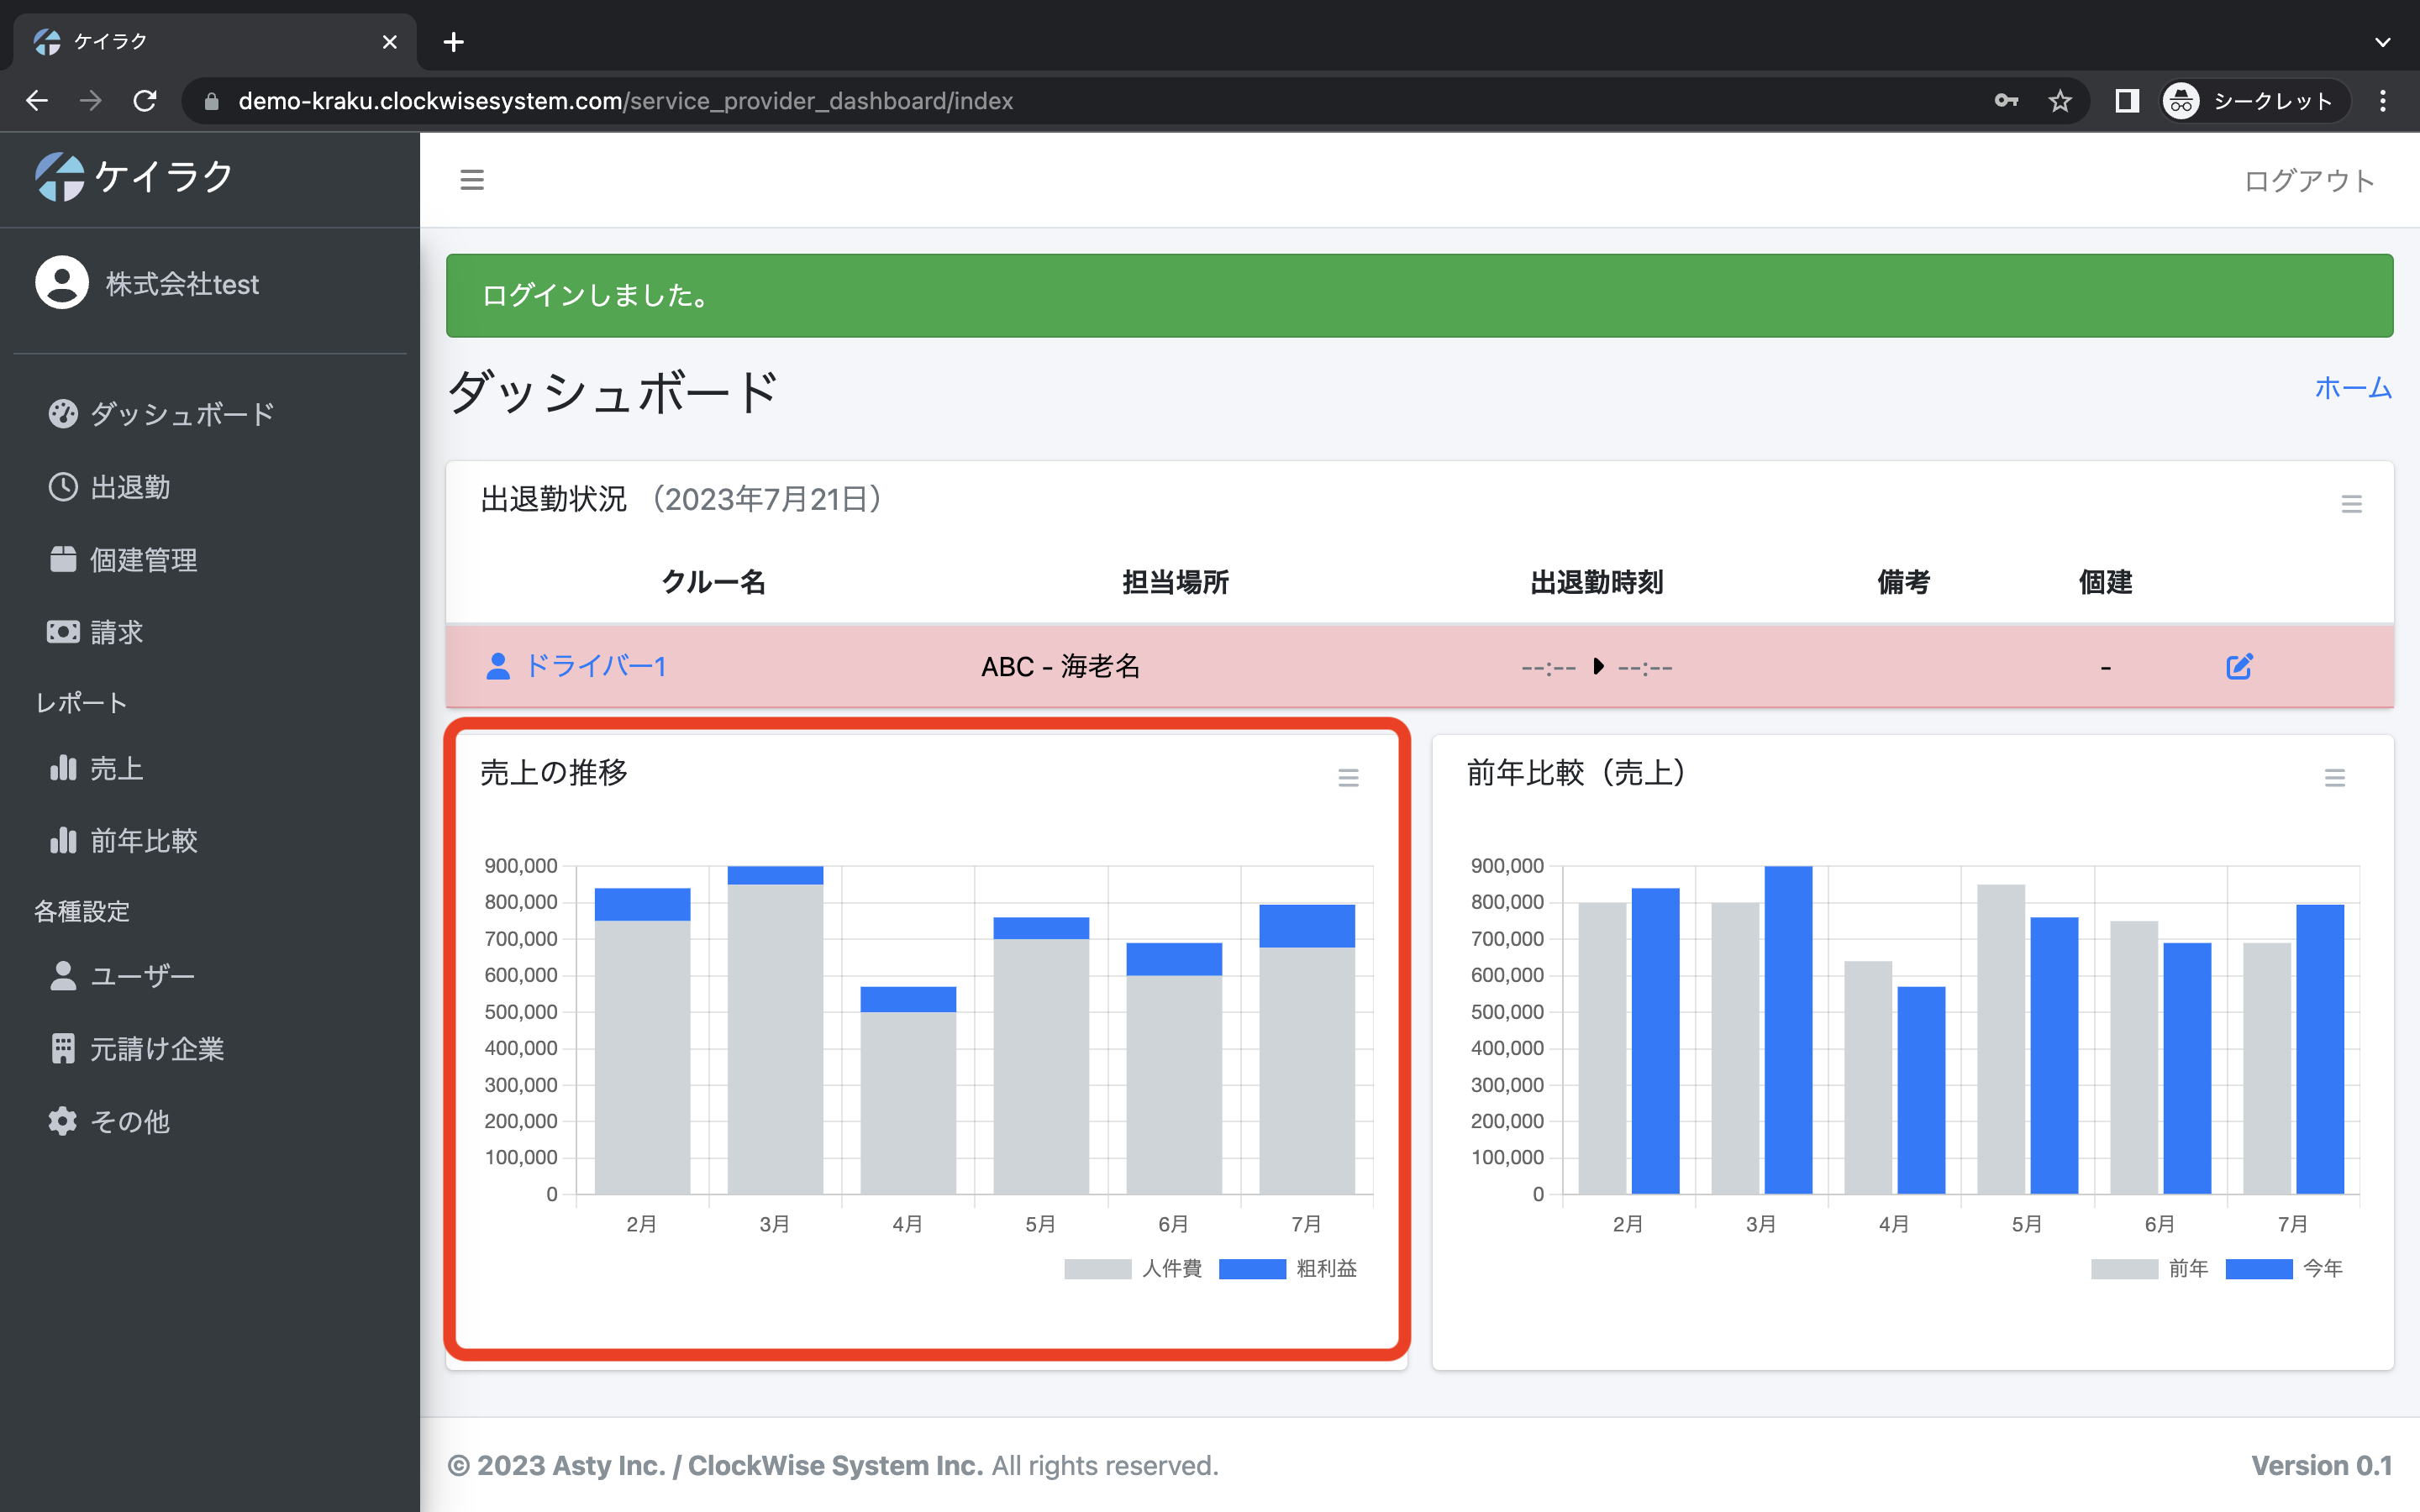Reload the page with the refresh icon
Image resolution: width=2420 pixels, height=1512 pixels.
pyautogui.click(x=145, y=101)
